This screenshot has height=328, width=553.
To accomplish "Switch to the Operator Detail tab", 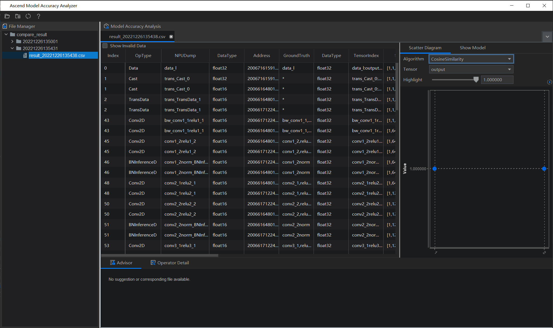I will click(x=170, y=263).
